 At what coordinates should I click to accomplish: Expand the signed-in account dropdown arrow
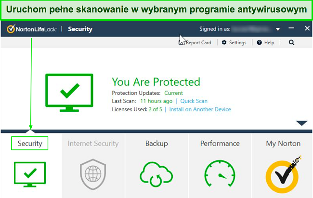tap(278, 29)
